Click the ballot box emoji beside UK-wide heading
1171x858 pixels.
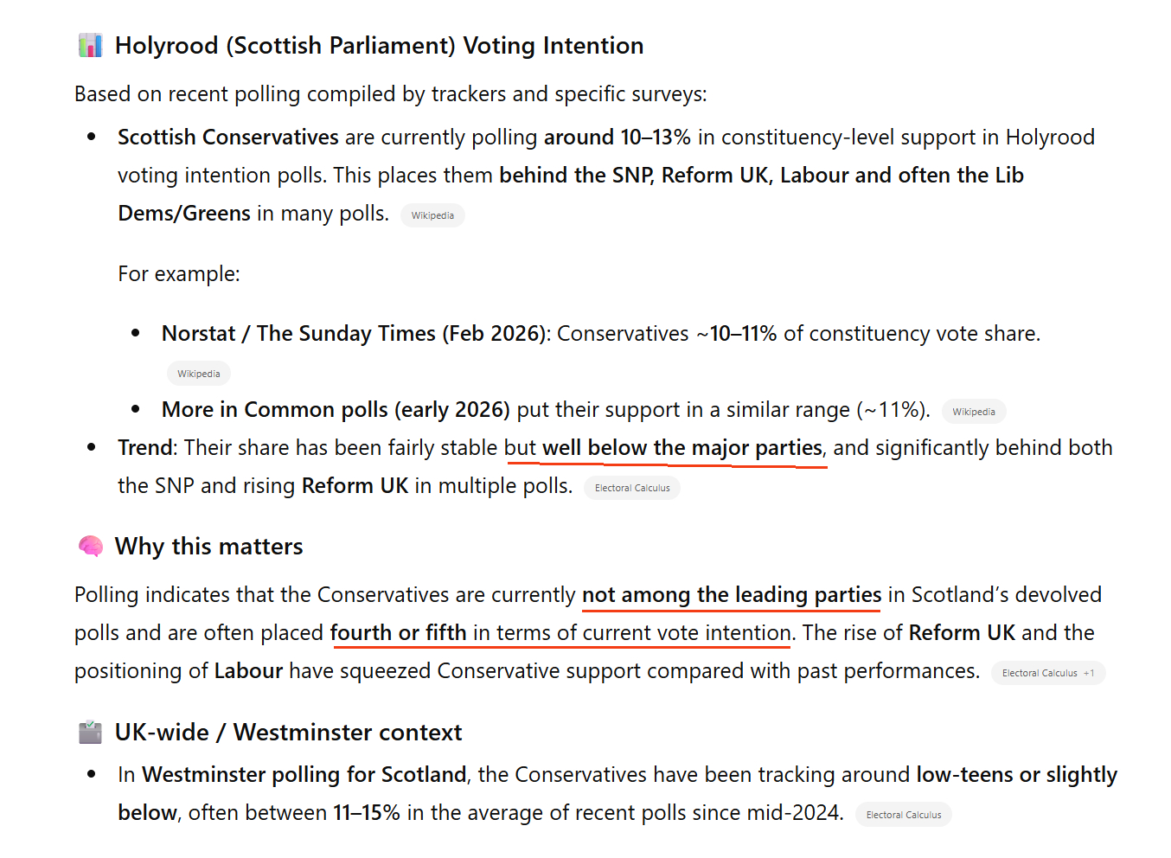click(x=91, y=732)
